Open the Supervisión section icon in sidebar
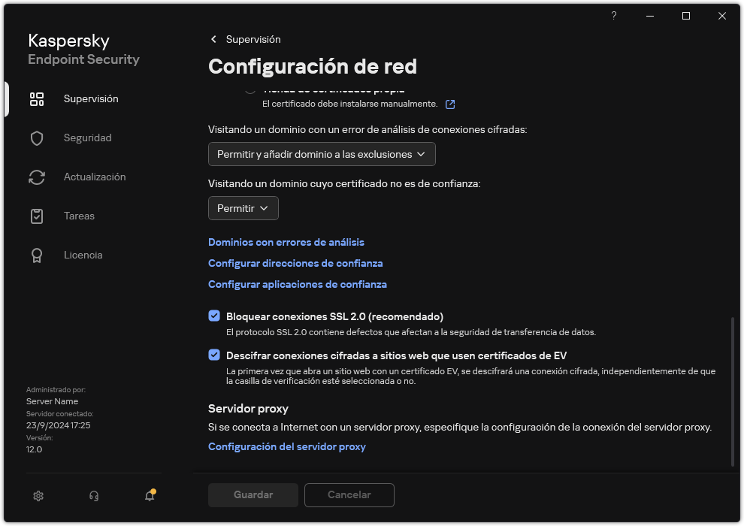The image size is (744, 526). (x=36, y=98)
